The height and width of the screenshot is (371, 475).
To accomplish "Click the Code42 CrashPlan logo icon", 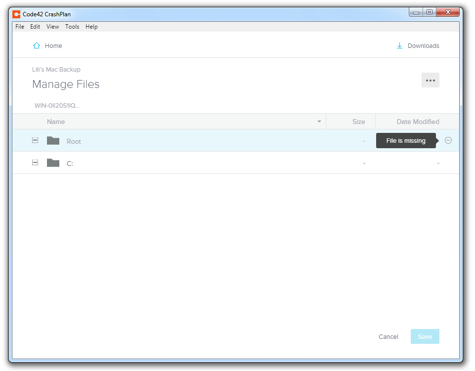I will point(16,14).
